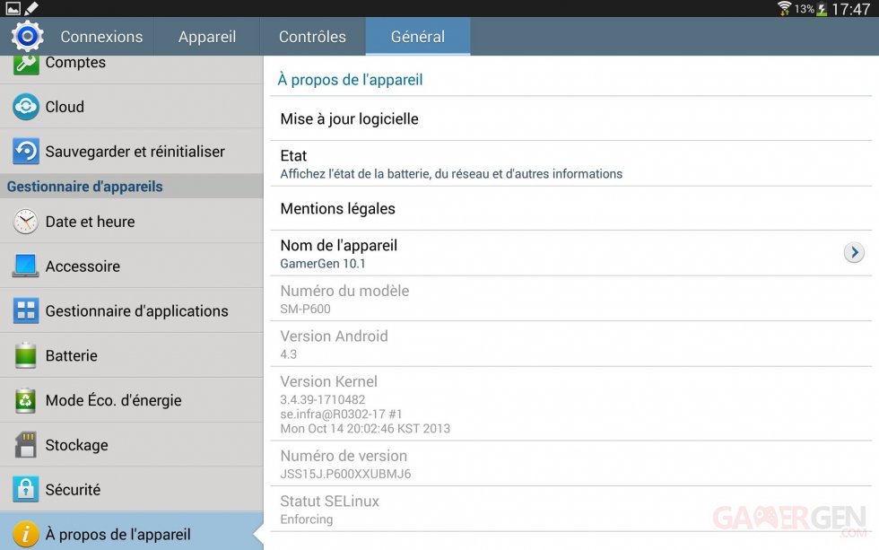This screenshot has height=550, width=879.
Task: Open Gestionnaire d'applications grid icon
Action: tap(26, 311)
